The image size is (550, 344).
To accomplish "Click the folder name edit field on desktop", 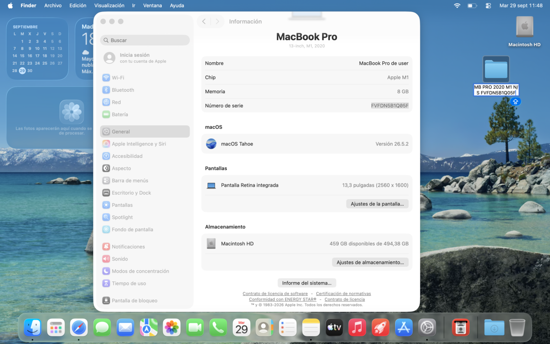I will (496, 90).
